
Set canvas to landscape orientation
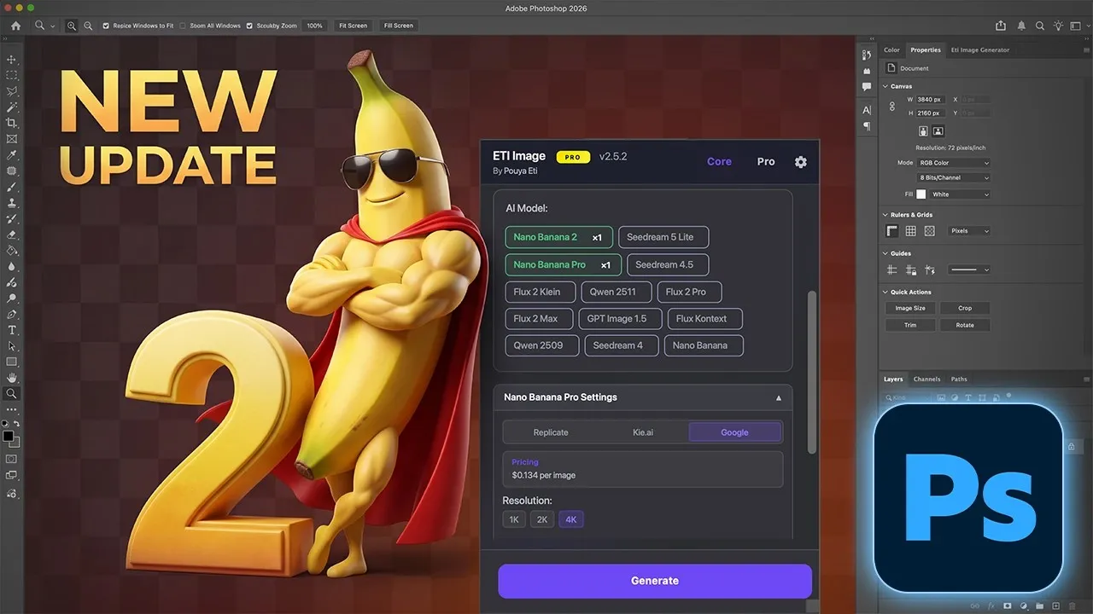coord(938,131)
